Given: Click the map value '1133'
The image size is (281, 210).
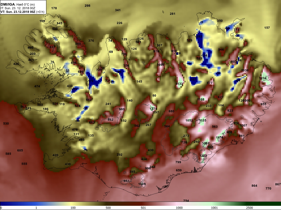Looking at the screenshot, I should [179, 83].
